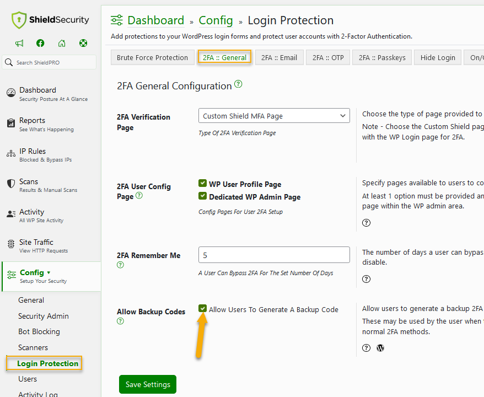Click the 2FA Remember Me days field
The image size is (484, 397).
(x=274, y=255)
